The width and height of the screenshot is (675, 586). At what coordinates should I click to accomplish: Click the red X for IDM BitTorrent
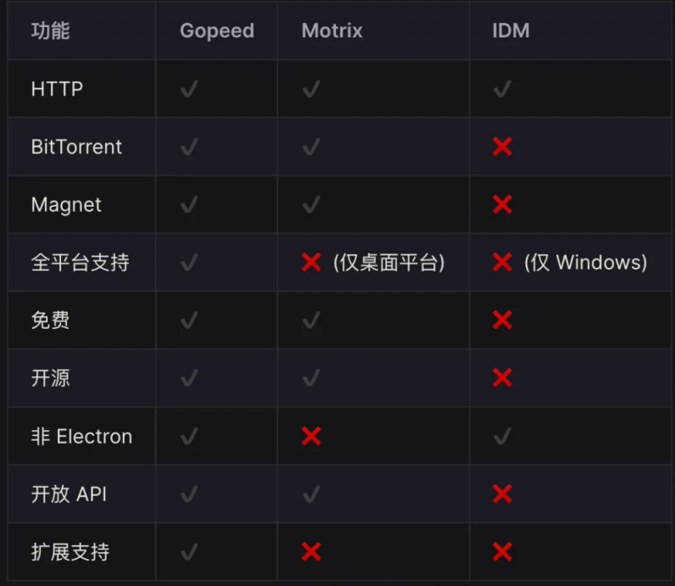(x=502, y=147)
